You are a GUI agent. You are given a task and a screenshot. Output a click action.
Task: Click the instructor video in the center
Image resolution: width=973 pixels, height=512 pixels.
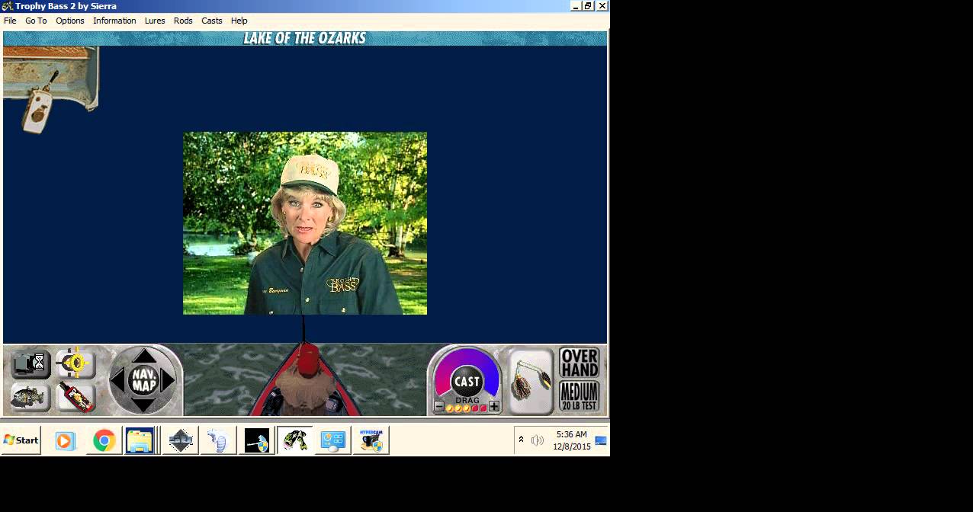point(305,223)
